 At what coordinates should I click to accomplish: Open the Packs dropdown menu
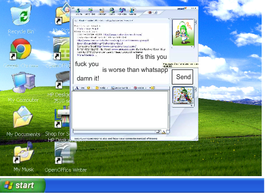coord(140,88)
